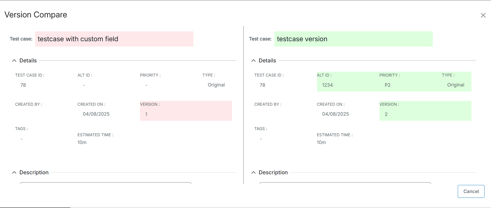Click the right pane description text box
491x208 pixels.
coord(345,183)
